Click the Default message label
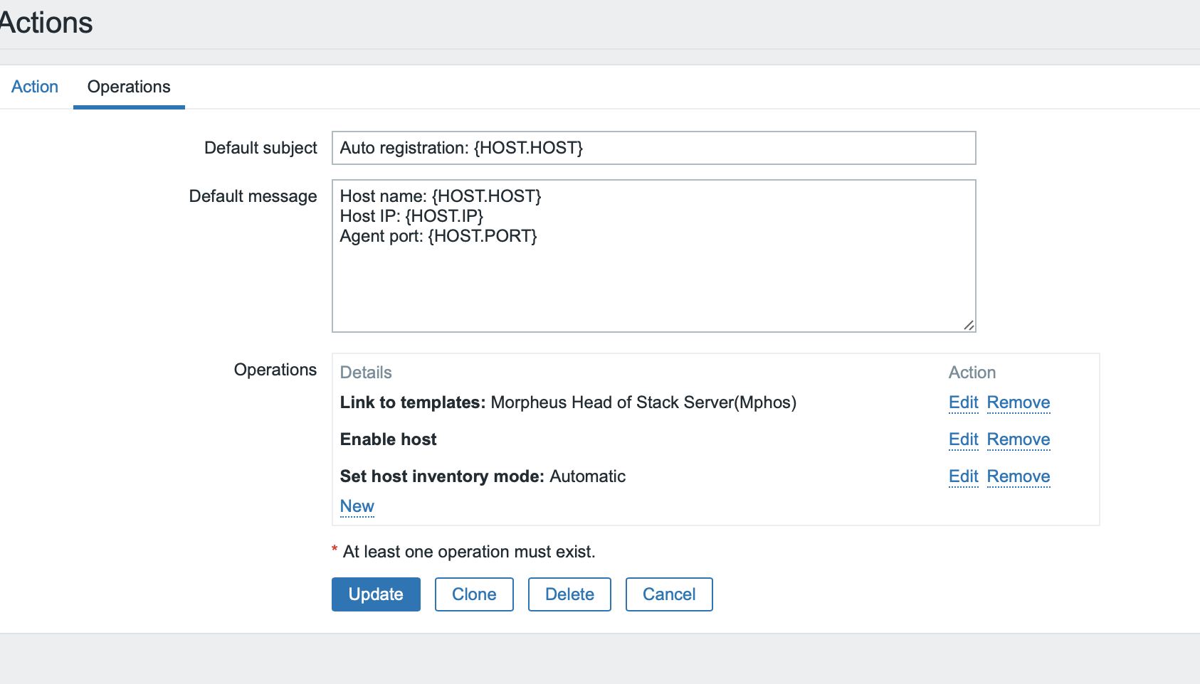 pos(253,196)
